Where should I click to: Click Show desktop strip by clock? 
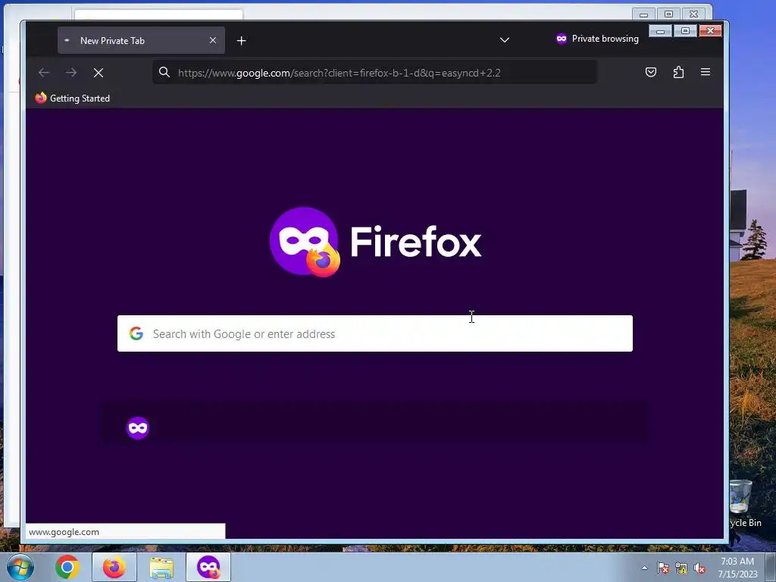pos(771,567)
